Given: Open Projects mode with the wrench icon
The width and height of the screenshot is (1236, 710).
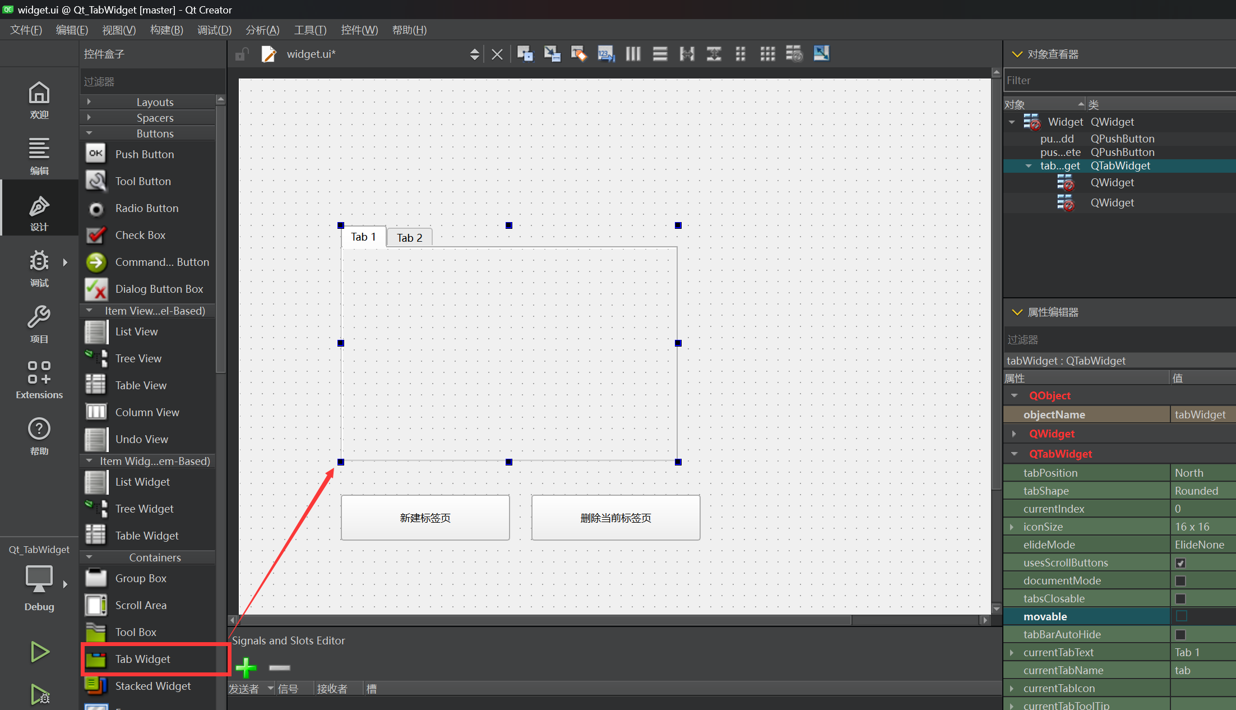Looking at the screenshot, I should pyautogui.click(x=39, y=324).
